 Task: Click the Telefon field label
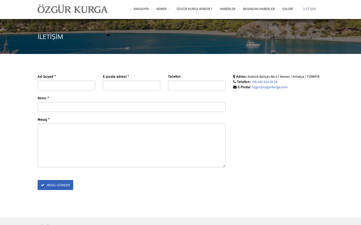tap(174, 76)
